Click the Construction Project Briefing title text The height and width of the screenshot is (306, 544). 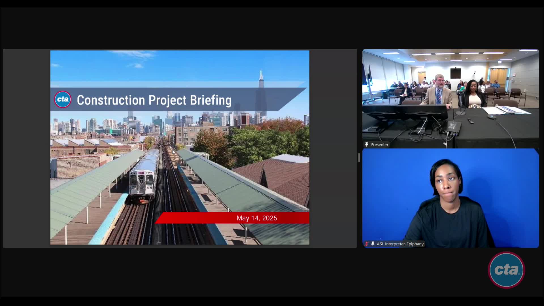point(154,100)
